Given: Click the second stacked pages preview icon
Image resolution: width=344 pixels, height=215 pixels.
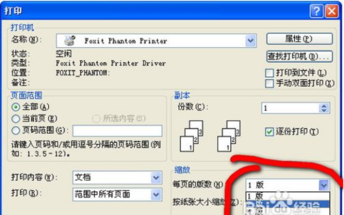Looking at the screenshot, I should [229, 136].
